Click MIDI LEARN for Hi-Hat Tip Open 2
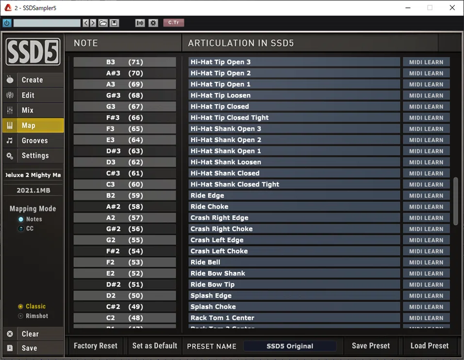Image resolution: width=464 pixels, height=360 pixels. point(426,73)
